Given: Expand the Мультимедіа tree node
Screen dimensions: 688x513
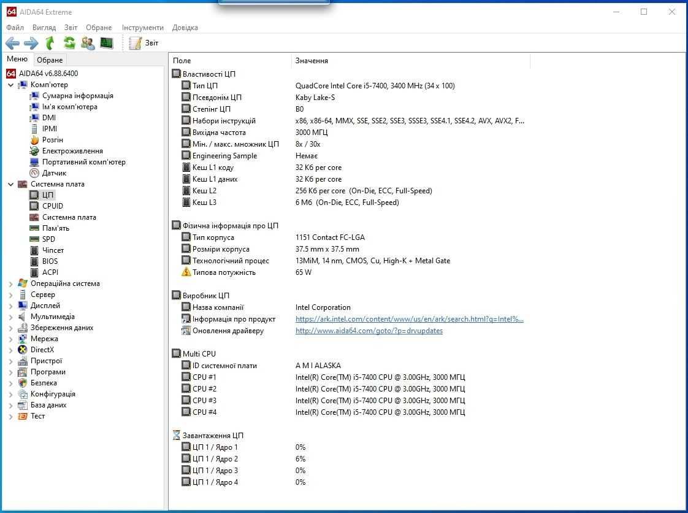Looking at the screenshot, I should 11,317.
